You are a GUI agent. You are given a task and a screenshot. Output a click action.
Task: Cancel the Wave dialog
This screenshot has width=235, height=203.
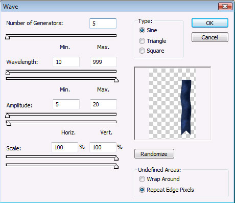click(210, 37)
